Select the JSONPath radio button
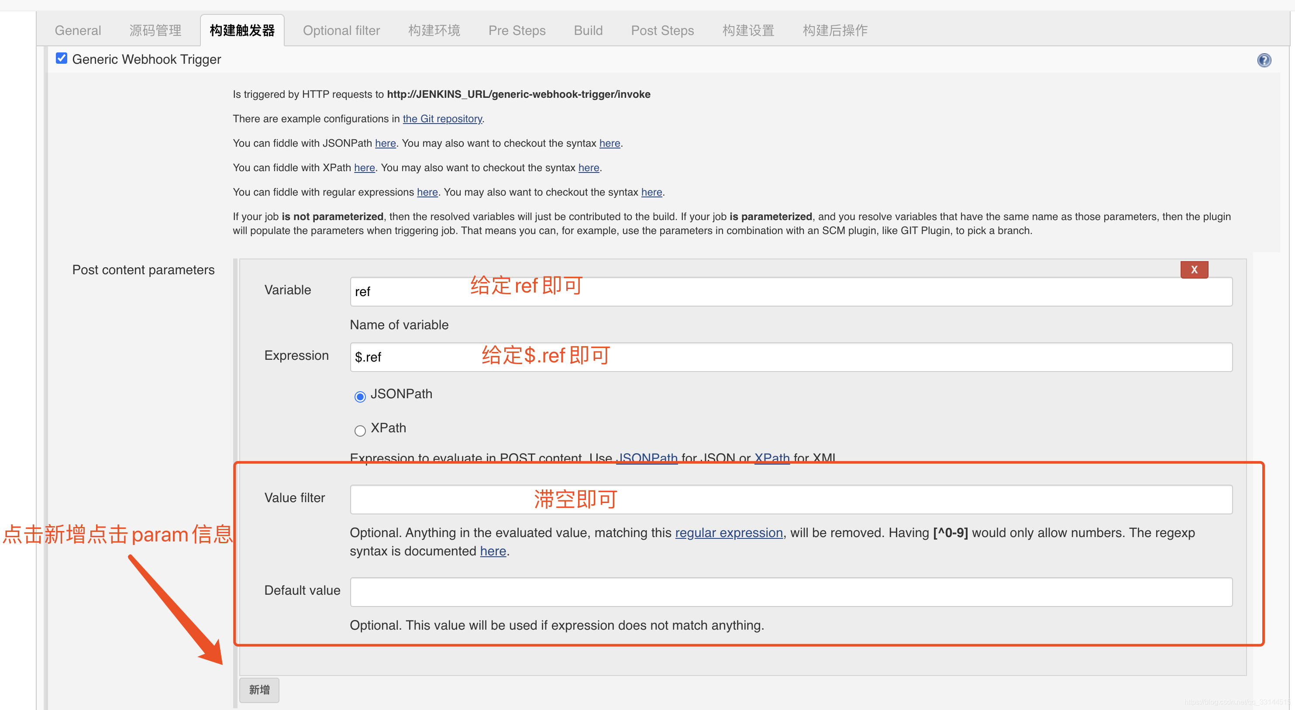This screenshot has height=710, width=1295. click(x=359, y=396)
